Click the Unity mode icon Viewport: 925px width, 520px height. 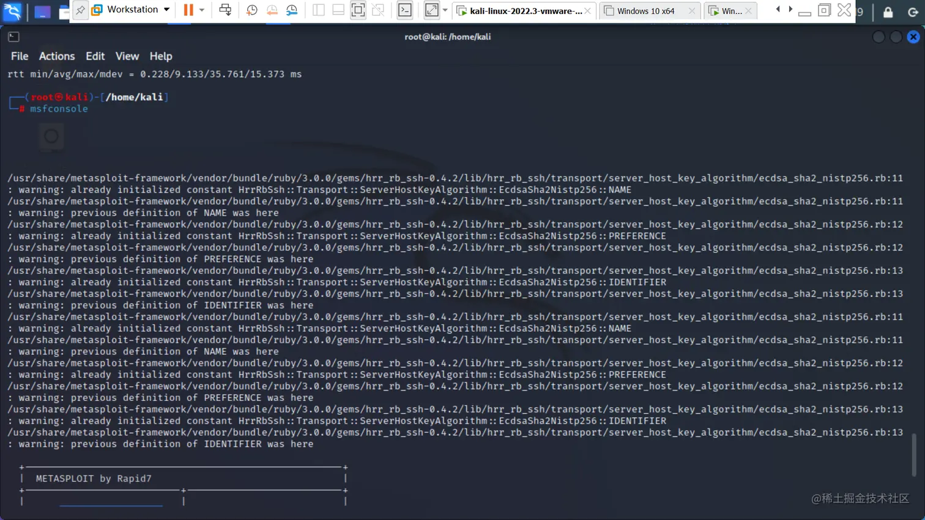(378, 10)
